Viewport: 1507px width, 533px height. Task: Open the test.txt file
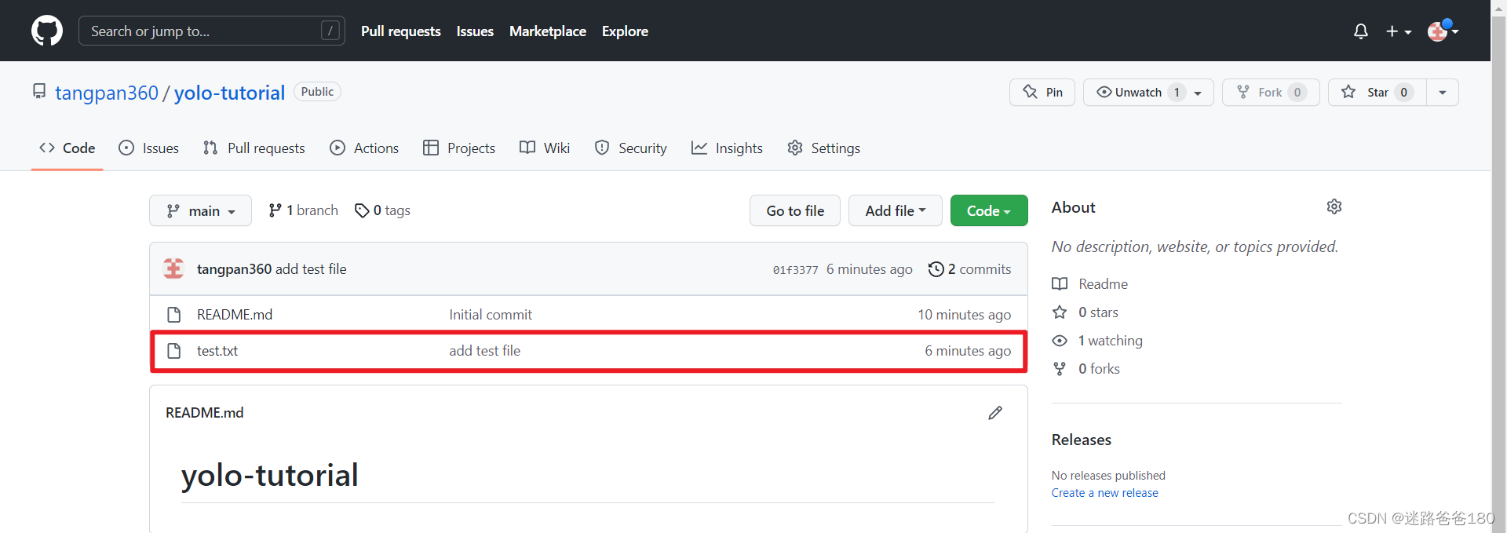(217, 351)
